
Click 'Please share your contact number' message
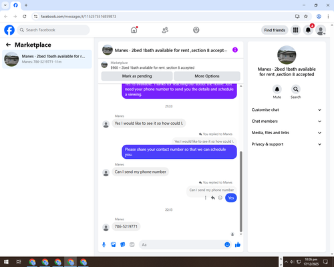tap(179, 152)
